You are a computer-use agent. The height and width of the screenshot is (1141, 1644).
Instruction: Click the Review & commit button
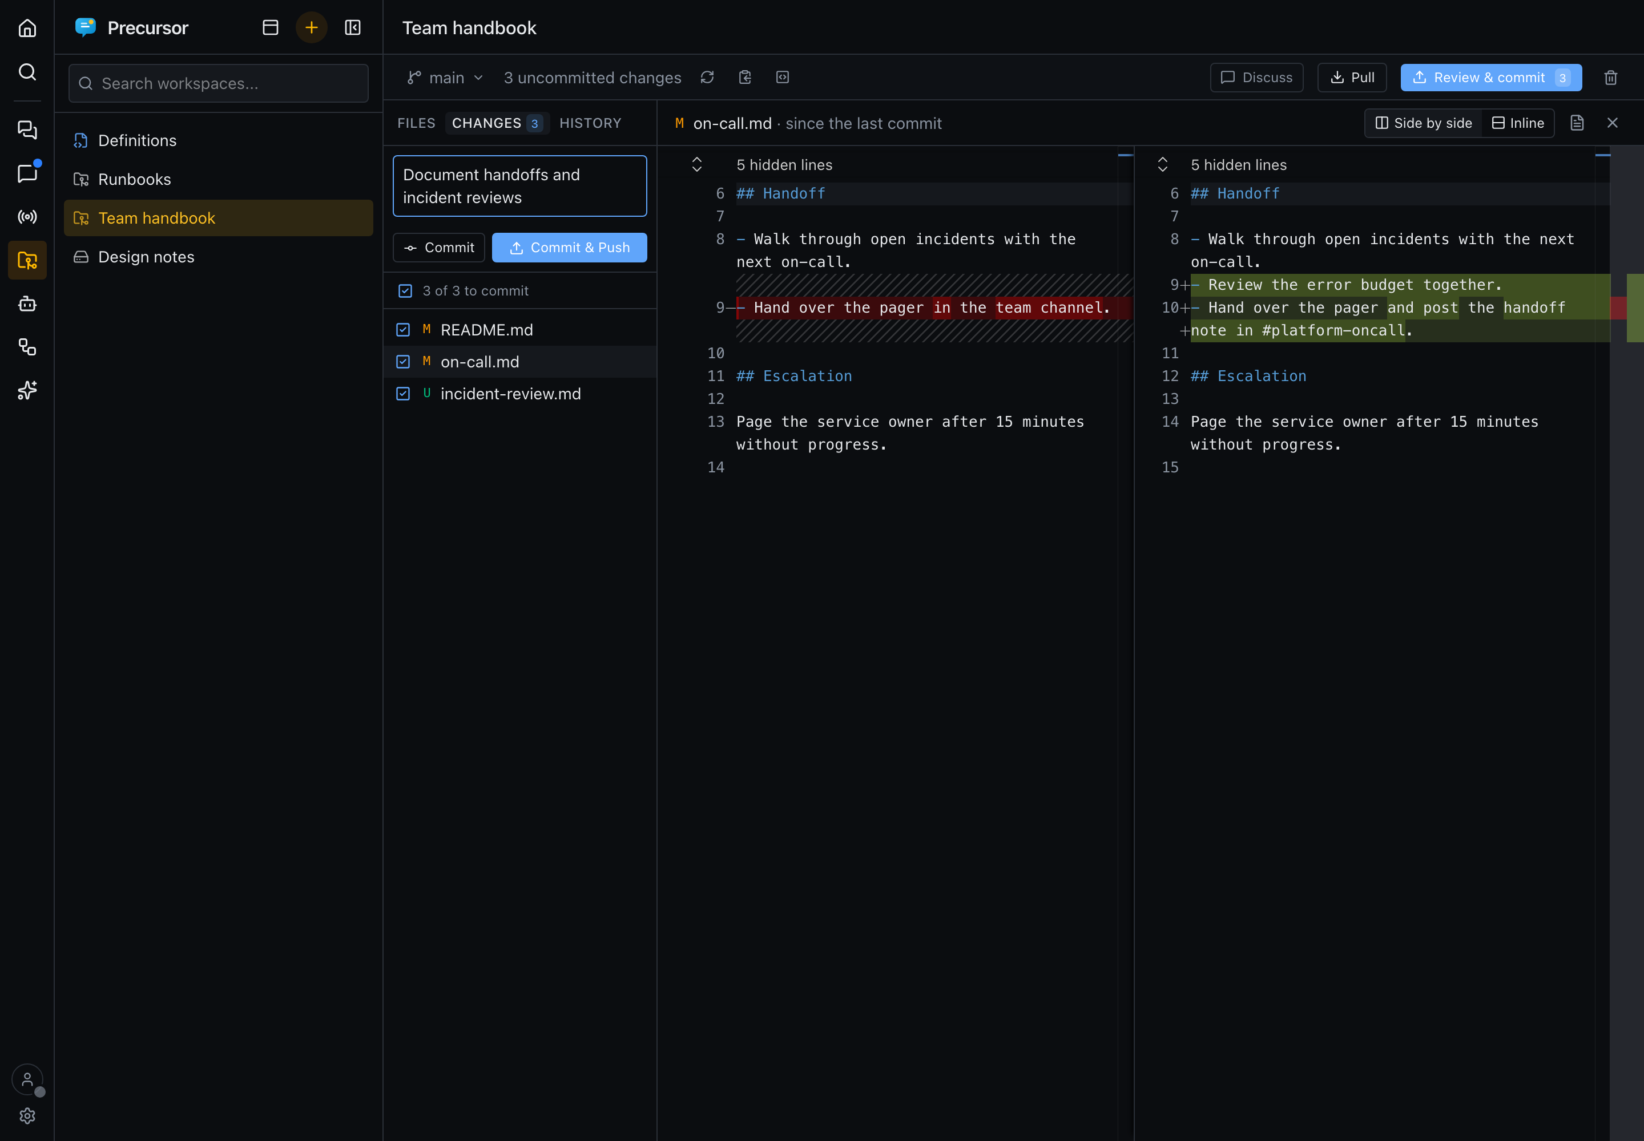click(1491, 77)
